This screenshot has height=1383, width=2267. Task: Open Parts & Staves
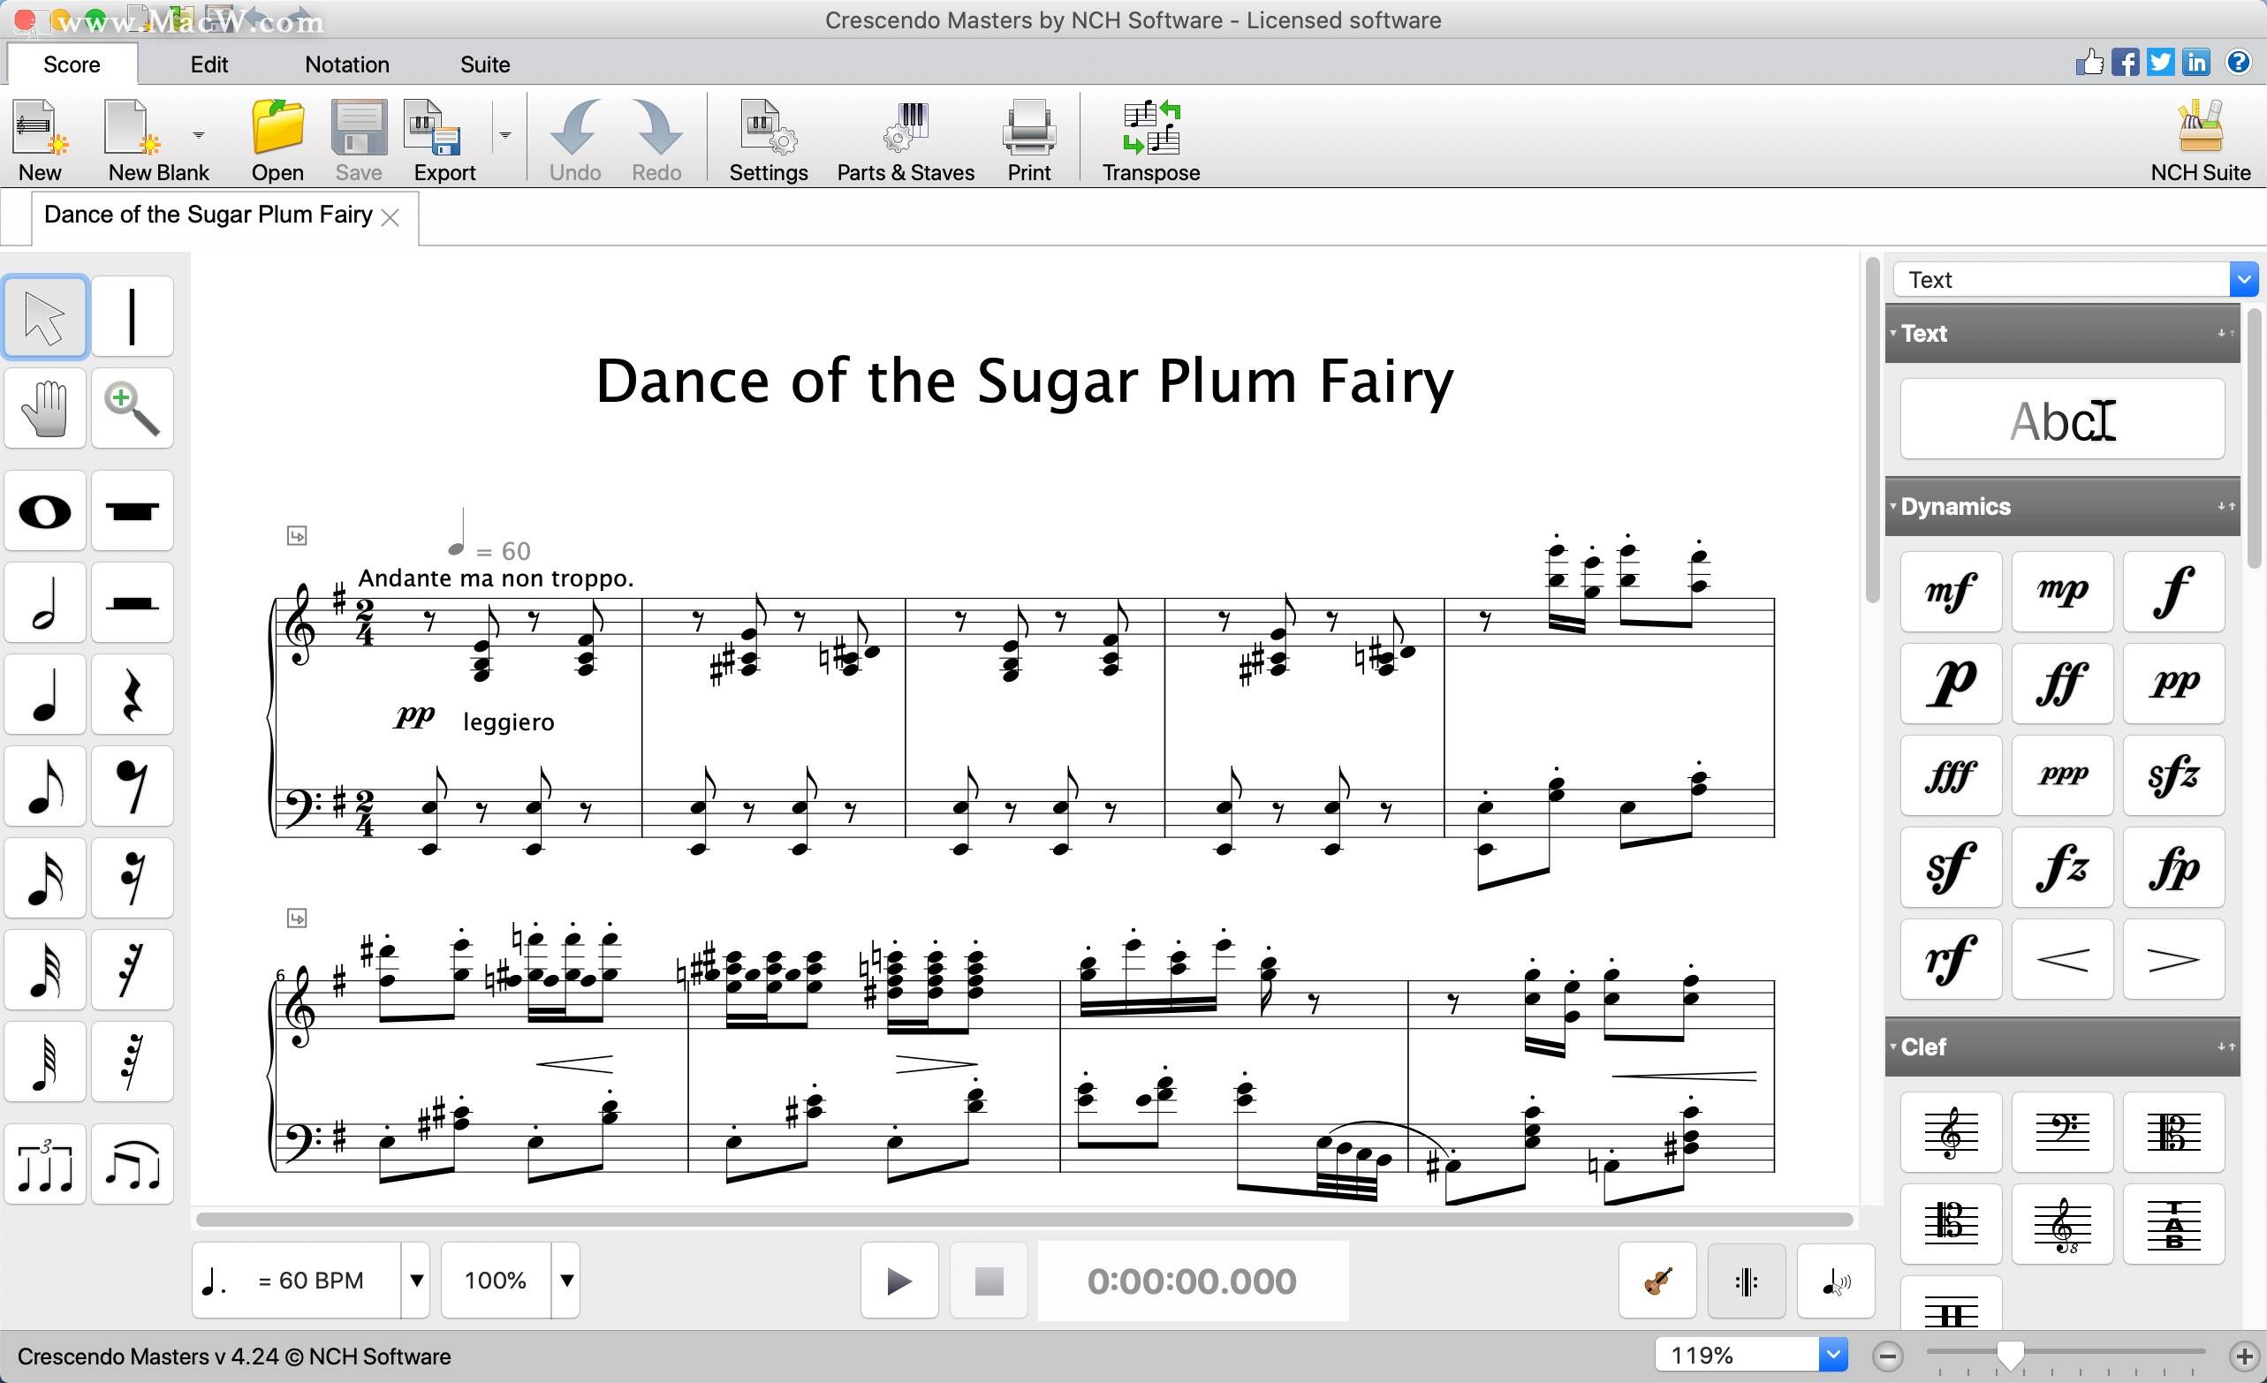[906, 140]
